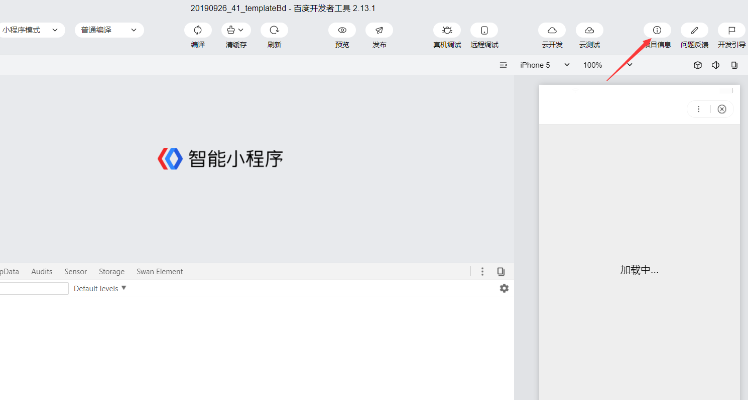748x400 pixels.
Task: Open the 普通编译 compile mode dropdown
Action: pos(109,30)
